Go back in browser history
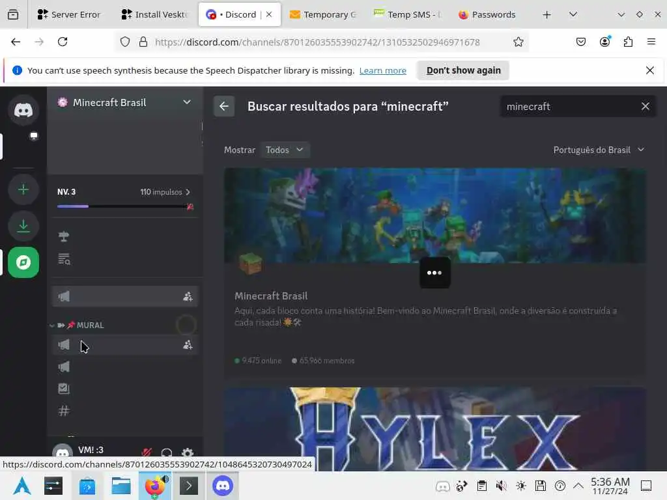Screen dimensions: 667x500 pos(16,42)
